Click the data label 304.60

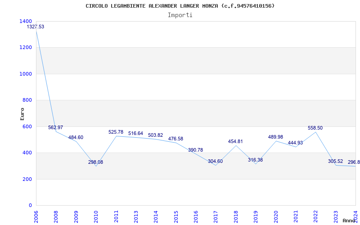(216, 162)
